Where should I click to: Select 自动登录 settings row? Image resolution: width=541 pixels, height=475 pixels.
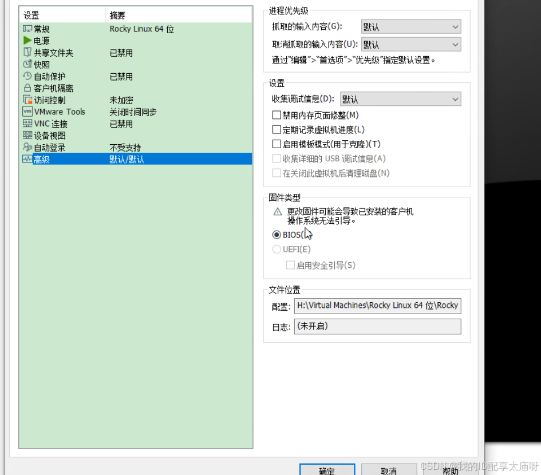point(136,148)
